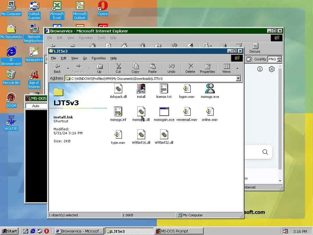Screen dimensions: 313x235
Task: Adjust the PNG Quality stepper
Action: (279, 59)
